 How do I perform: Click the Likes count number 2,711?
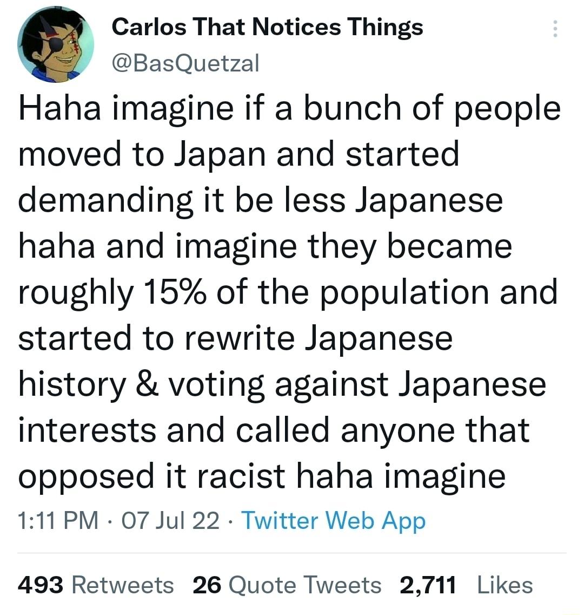click(x=427, y=585)
